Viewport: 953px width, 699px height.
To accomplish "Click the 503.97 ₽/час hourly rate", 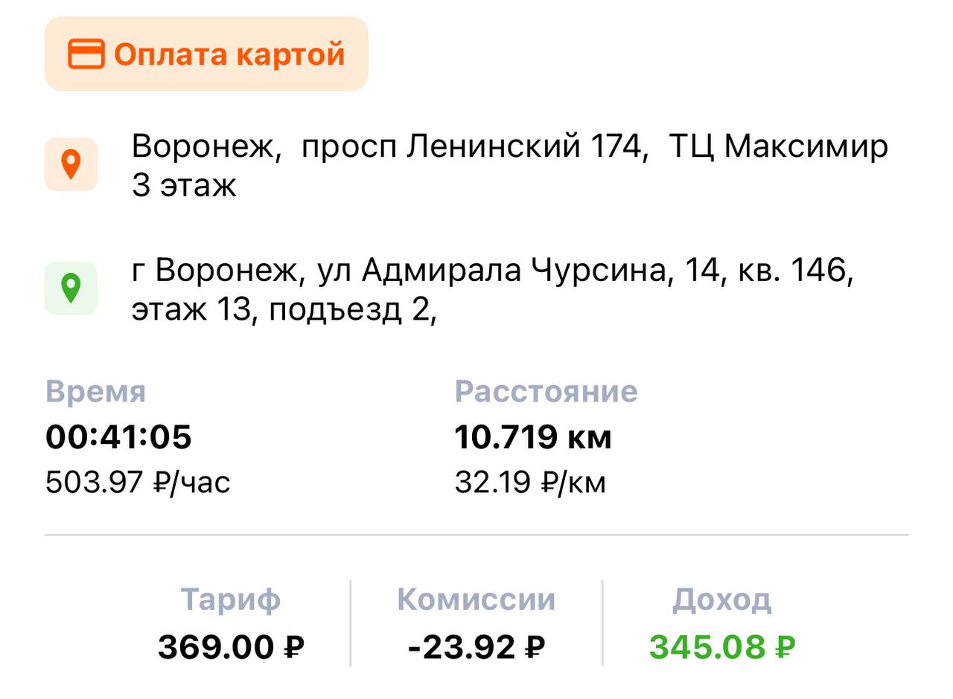I will click(x=138, y=483).
